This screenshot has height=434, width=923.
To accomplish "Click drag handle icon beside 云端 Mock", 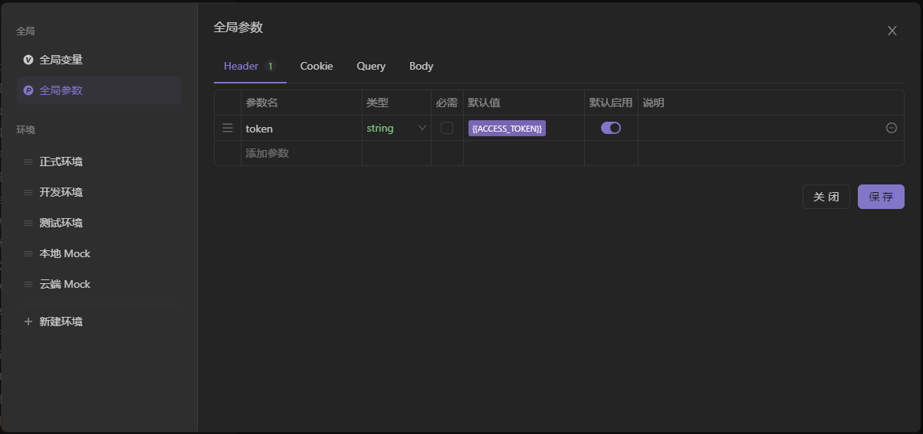I will (28, 284).
